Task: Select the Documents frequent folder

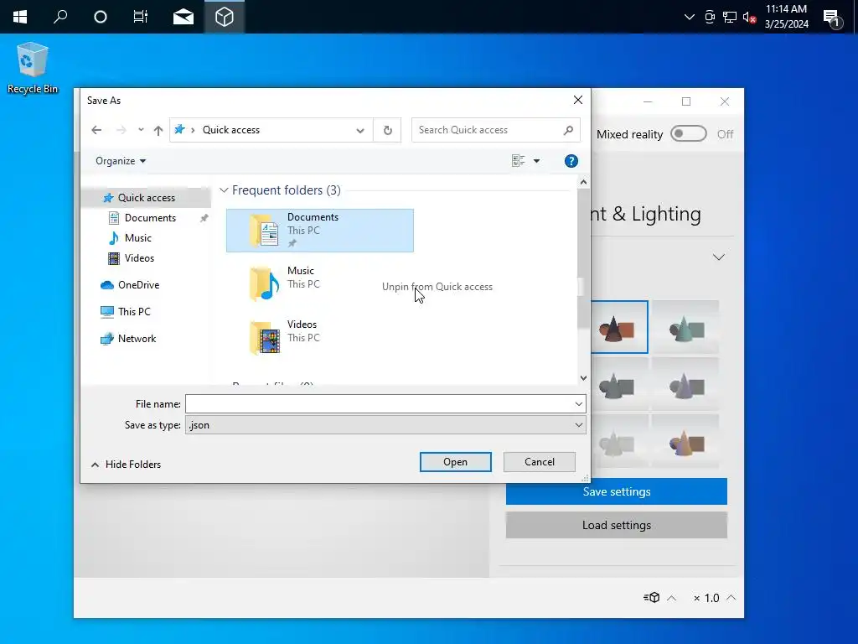Action: [319, 231]
